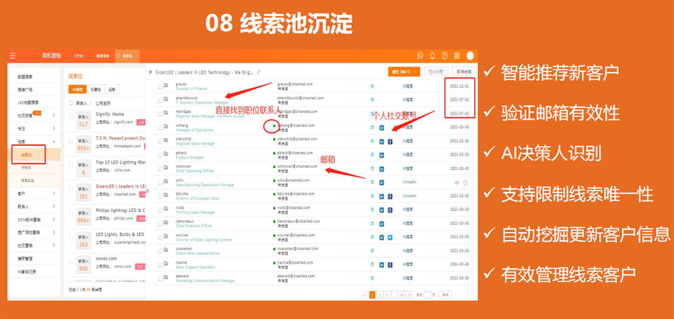Click the WhatsApp icon in the header
This screenshot has height=319, width=674.
point(420,56)
